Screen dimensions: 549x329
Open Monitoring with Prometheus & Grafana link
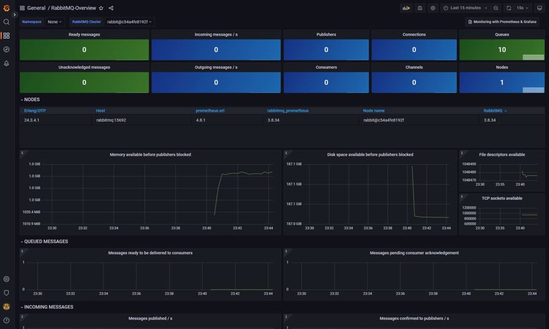[502, 22]
